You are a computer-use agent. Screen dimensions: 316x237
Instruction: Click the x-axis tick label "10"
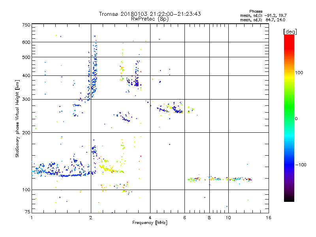pos(228,218)
